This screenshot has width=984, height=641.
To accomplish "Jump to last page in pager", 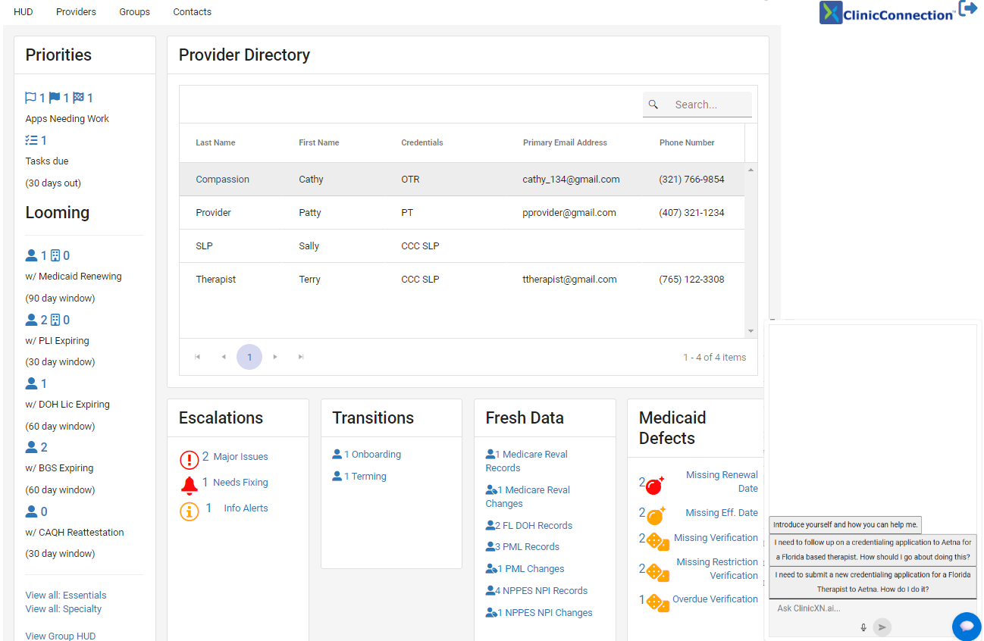I will 301,357.
